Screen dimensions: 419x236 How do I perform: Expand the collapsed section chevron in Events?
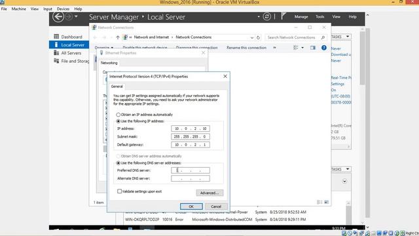click(x=344, y=181)
